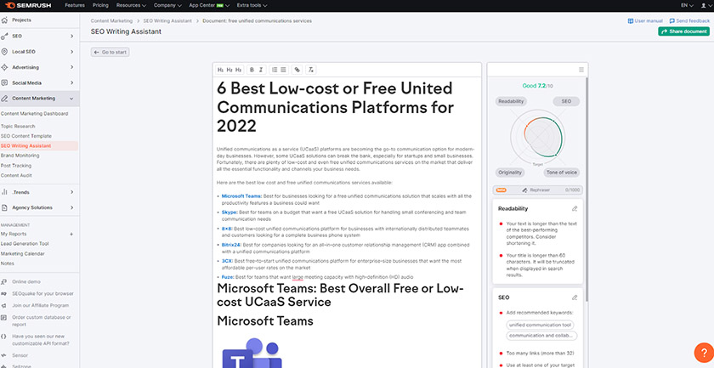This screenshot has height=368, width=714.
Task: Open the User manual link
Action: pos(645,21)
